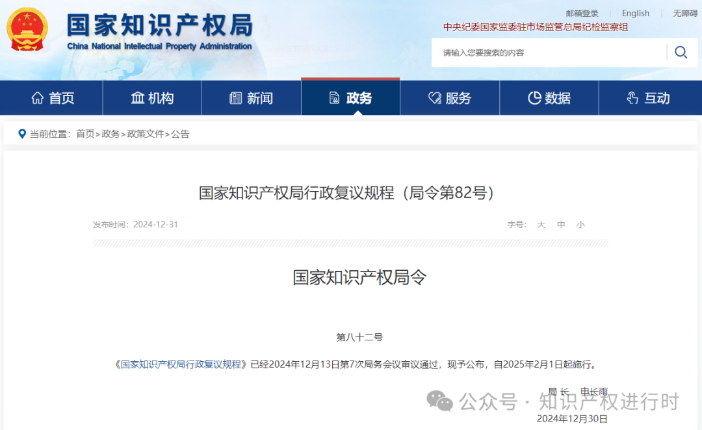Click the house icon on 首页 nav

click(x=39, y=97)
